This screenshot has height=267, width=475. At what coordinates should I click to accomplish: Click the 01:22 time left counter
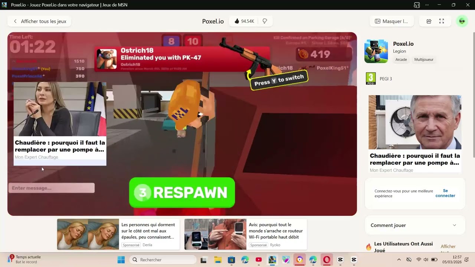click(x=32, y=47)
